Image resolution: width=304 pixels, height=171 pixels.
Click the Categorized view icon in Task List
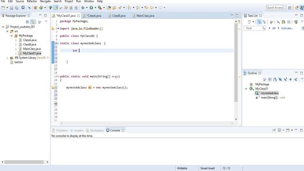pyautogui.click(x=259, y=22)
